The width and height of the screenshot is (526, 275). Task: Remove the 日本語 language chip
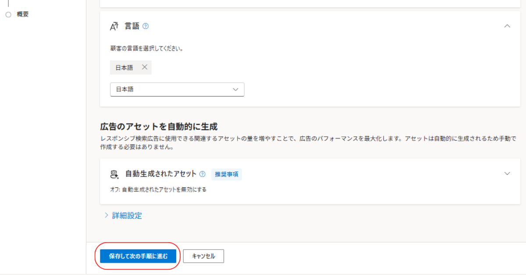click(145, 67)
